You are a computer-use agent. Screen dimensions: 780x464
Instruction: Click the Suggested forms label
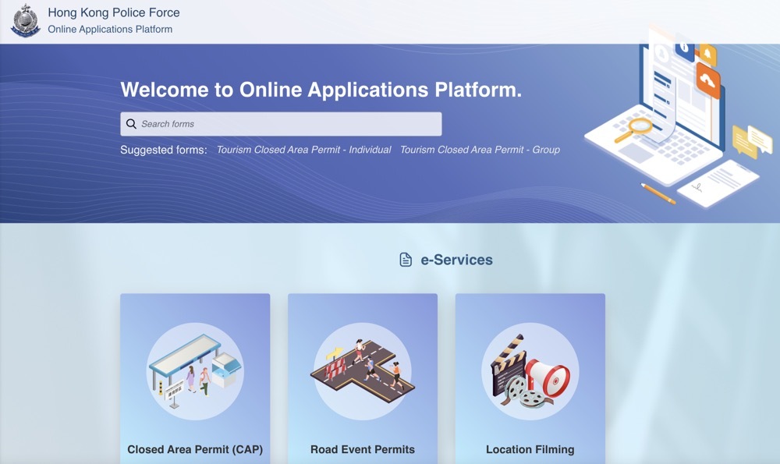pyautogui.click(x=164, y=150)
